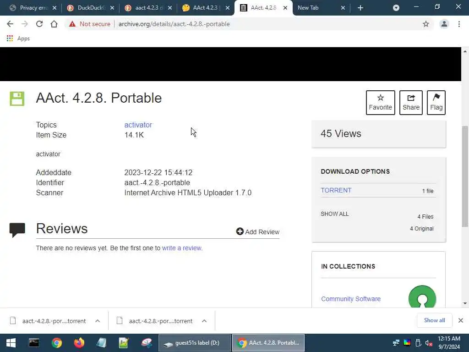Click the Reviews speech bubble icon
The width and height of the screenshot is (469, 352).
(x=17, y=230)
